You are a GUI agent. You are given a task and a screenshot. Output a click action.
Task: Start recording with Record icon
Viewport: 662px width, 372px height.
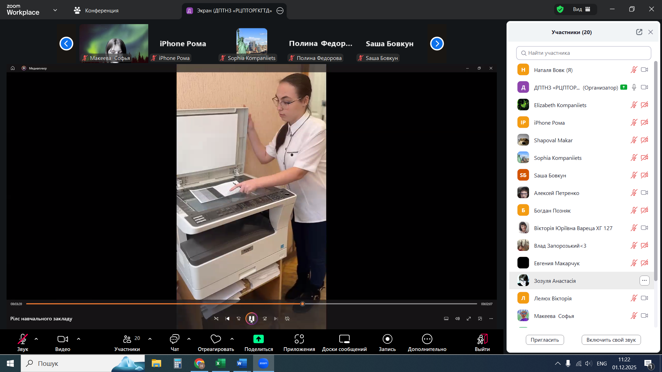tap(387, 339)
